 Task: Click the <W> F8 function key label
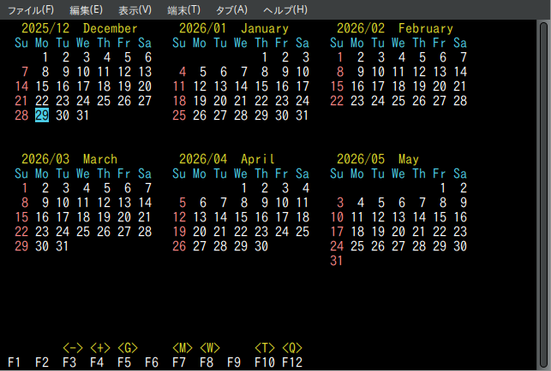click(210, 348)
